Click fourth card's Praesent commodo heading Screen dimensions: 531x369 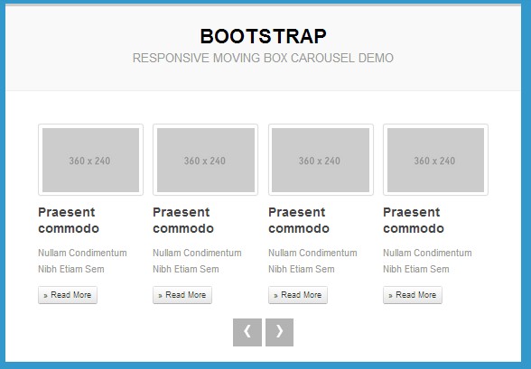[x=414, y=220]
